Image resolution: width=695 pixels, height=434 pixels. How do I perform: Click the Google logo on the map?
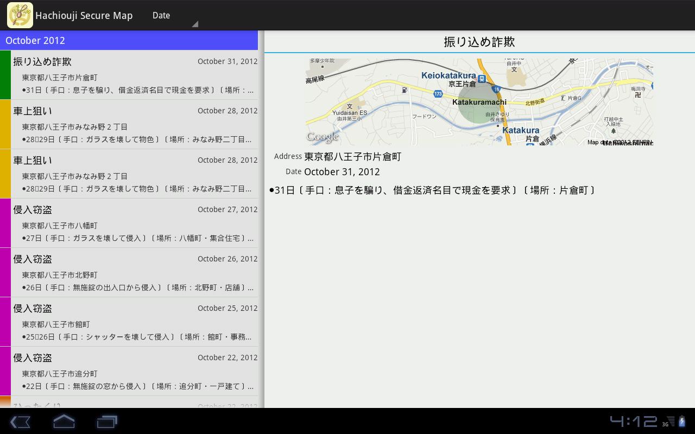[x=323, y=137]
